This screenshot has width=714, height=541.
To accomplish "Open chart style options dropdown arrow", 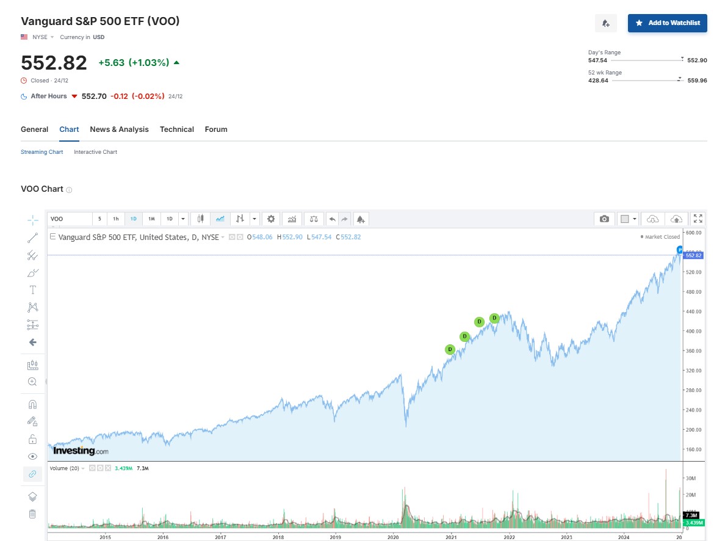I will pyautogui.click(x=254, y=219).
